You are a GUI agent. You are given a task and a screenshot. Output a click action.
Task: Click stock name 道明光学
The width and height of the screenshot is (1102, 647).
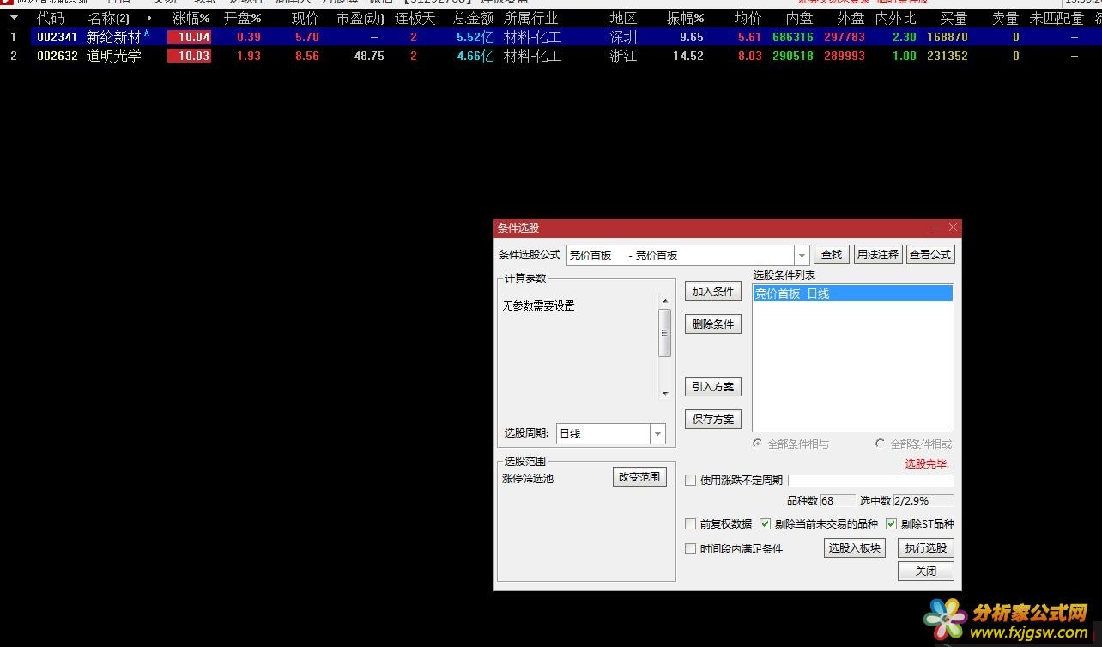[x=114, y=56]
